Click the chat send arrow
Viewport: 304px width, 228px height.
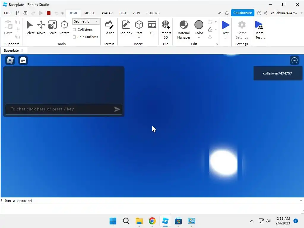coord(117,109)
